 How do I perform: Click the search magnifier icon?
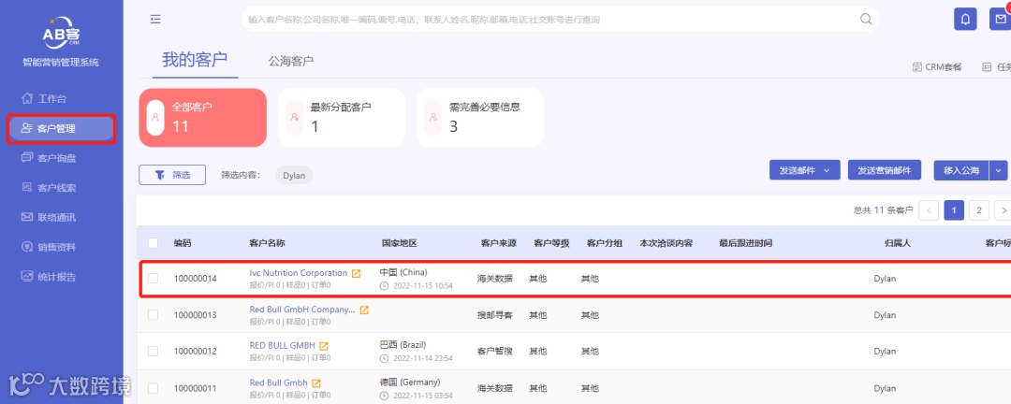(866, 20)
